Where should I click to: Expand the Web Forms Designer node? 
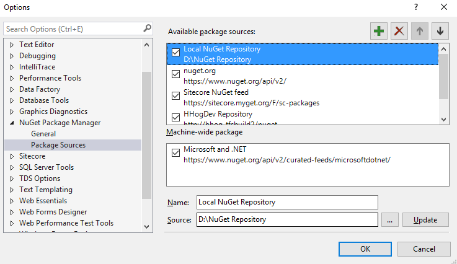click(12, 212)
